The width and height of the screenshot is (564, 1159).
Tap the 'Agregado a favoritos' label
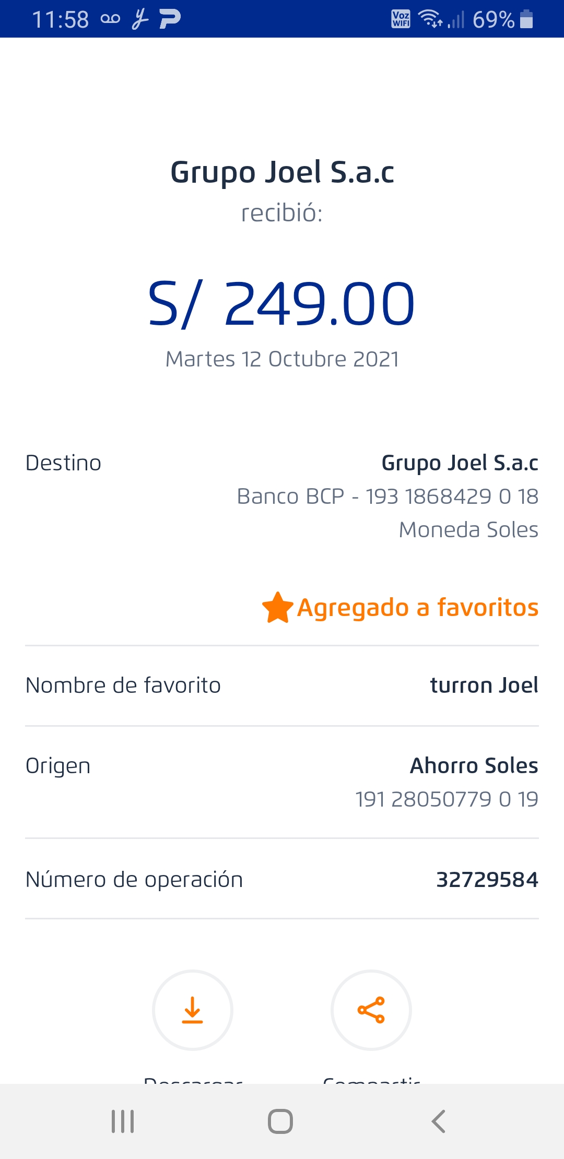[x=417, y=608]
